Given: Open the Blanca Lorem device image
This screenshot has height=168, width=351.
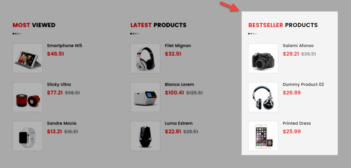Looking at the screenshot, I should coord(145,97).
